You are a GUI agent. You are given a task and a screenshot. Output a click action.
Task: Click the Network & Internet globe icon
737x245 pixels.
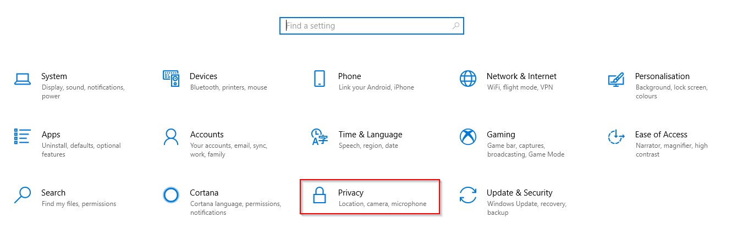[x=468, y=79]
